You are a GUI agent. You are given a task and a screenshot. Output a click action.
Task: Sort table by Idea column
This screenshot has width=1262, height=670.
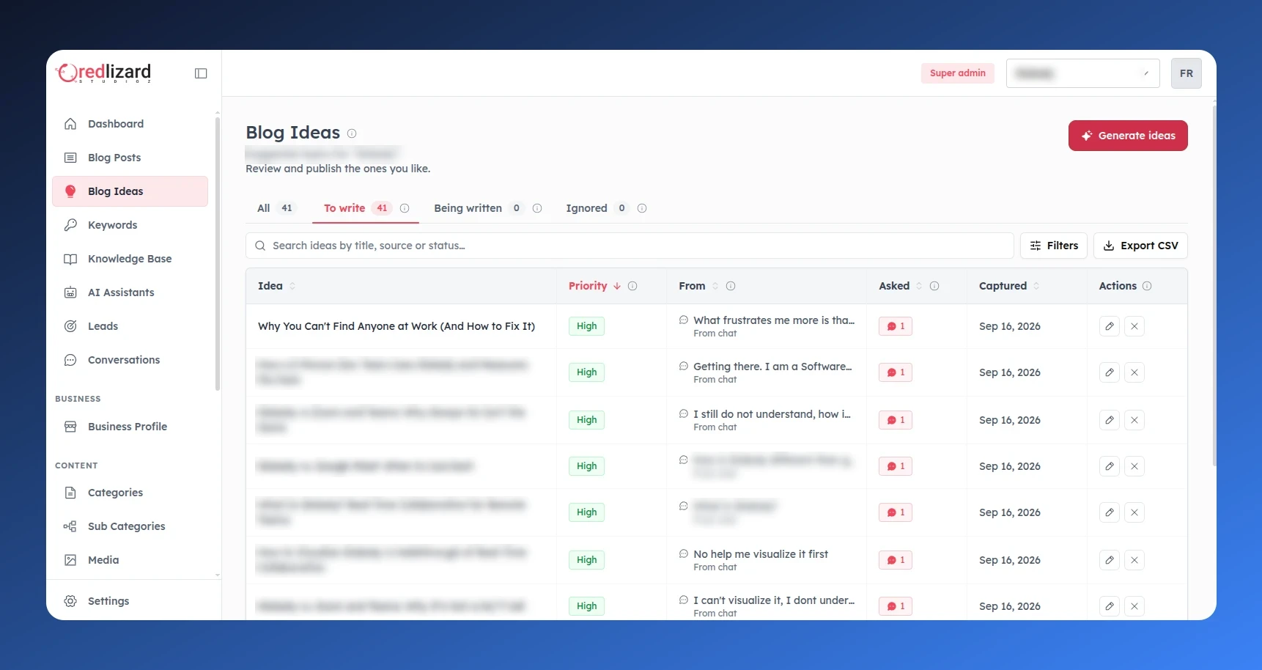277,286
